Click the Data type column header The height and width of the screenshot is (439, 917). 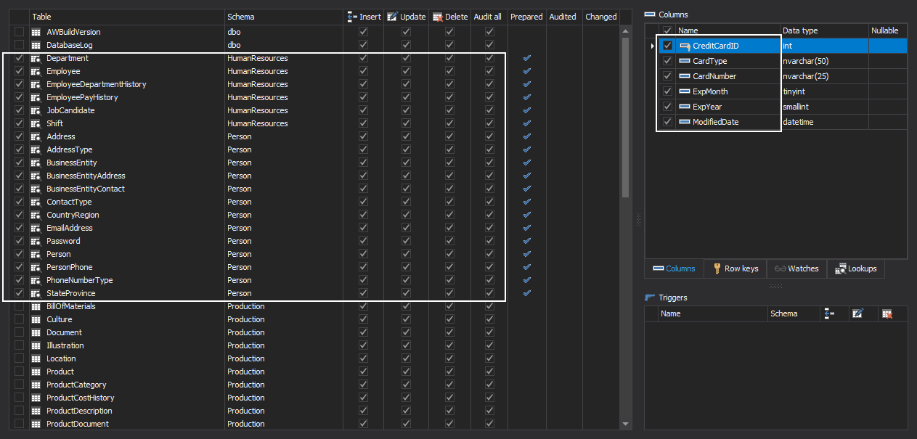coord(800,30)
